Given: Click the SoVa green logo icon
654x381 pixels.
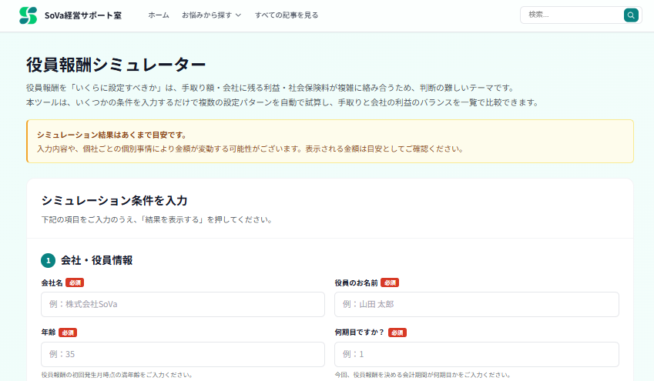Looking at the screenshot, I should click(28, 15).
